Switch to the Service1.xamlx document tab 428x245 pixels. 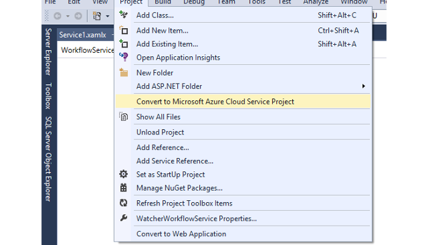(83, 35)
